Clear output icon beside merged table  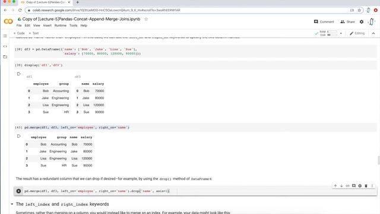coord(18,136)
